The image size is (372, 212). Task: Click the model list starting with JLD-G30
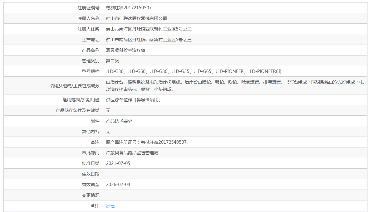click(x=193, y=71)
